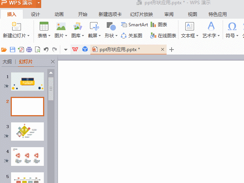Insert SmartArt graphic
Screen dimensions: 244x183
134,24
